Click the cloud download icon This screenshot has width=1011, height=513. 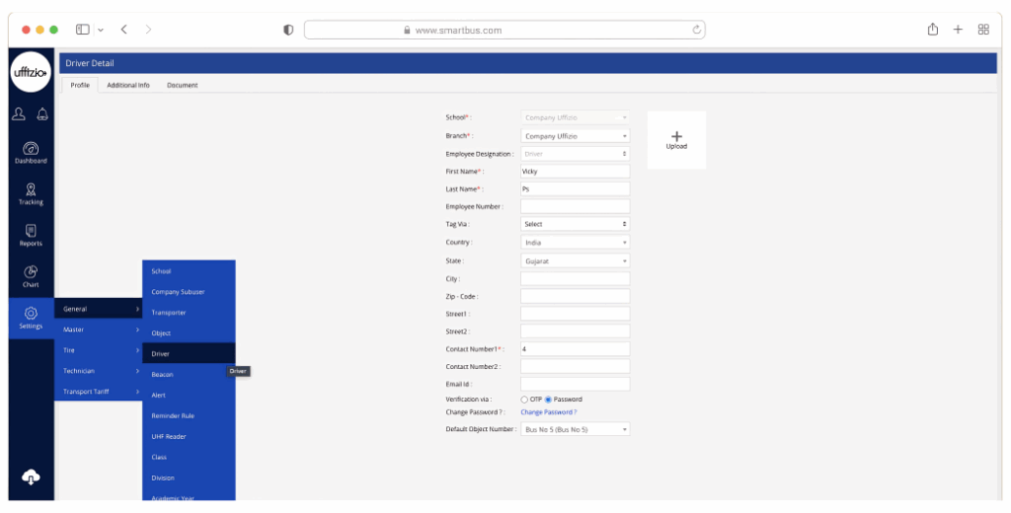pyautogui.click(x=31, y=476)
